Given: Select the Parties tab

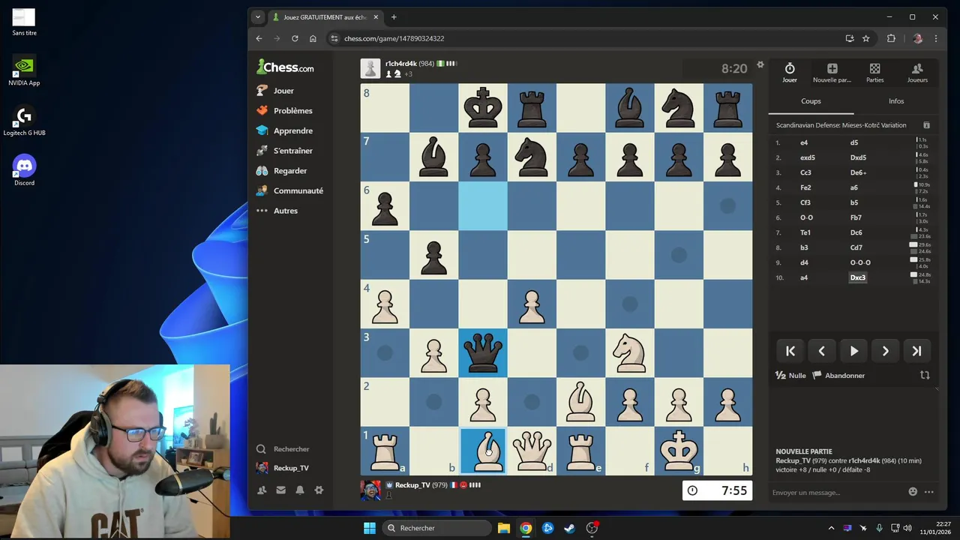Looking at the screenshot, I should (874, 73).
